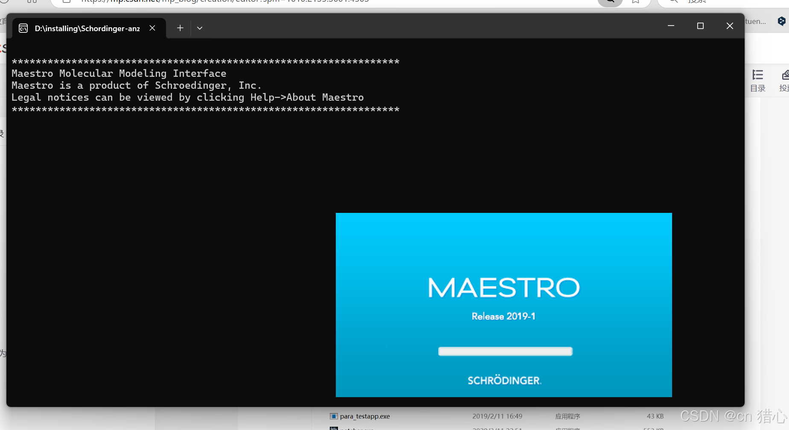789x430 pixels.
Task: Click the 应用程序 type cell of para_testapp.exe
Action: (x=568, y=416)
